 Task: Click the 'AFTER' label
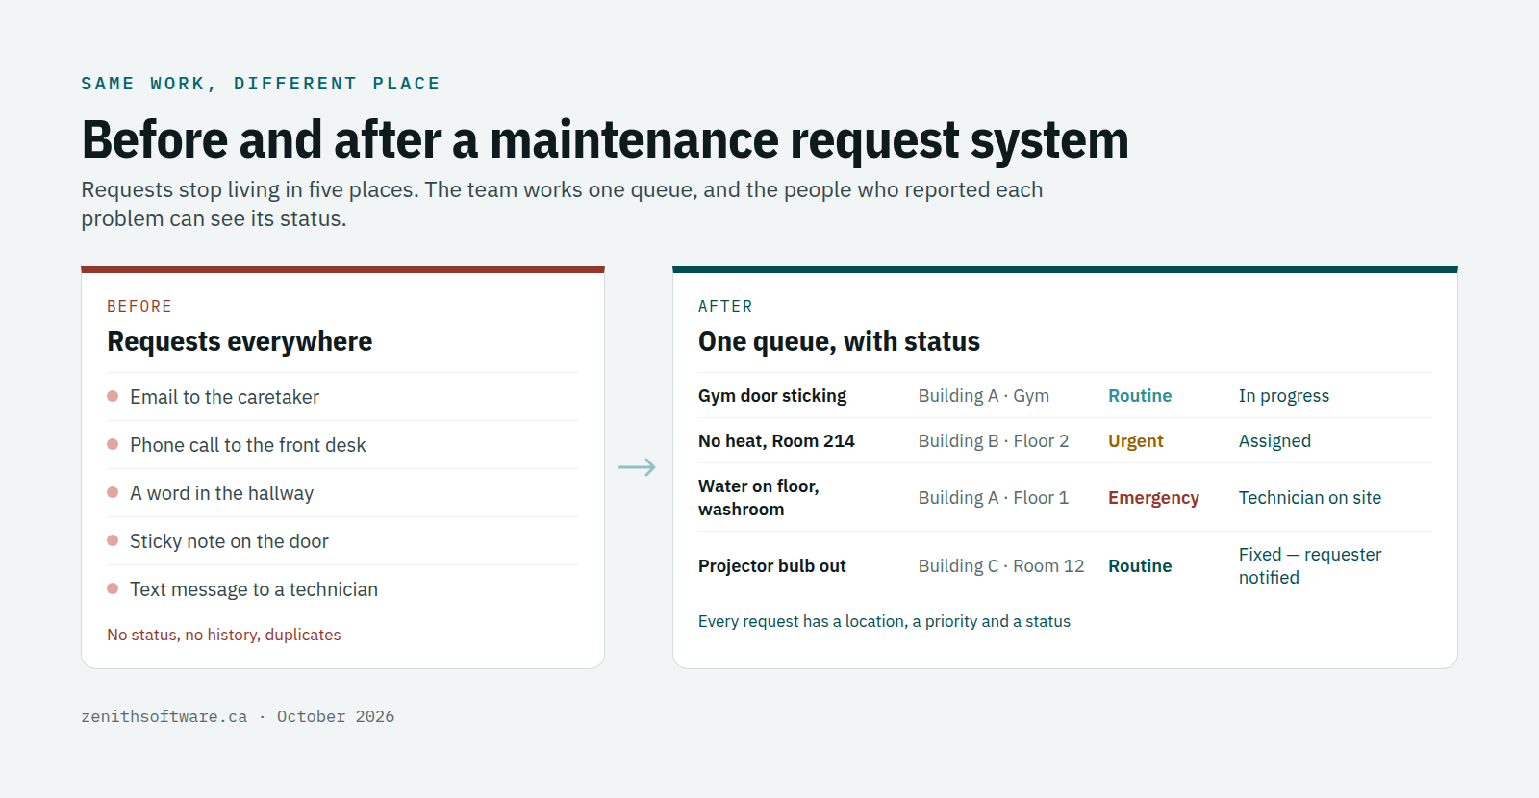click(x=725, y=306)
